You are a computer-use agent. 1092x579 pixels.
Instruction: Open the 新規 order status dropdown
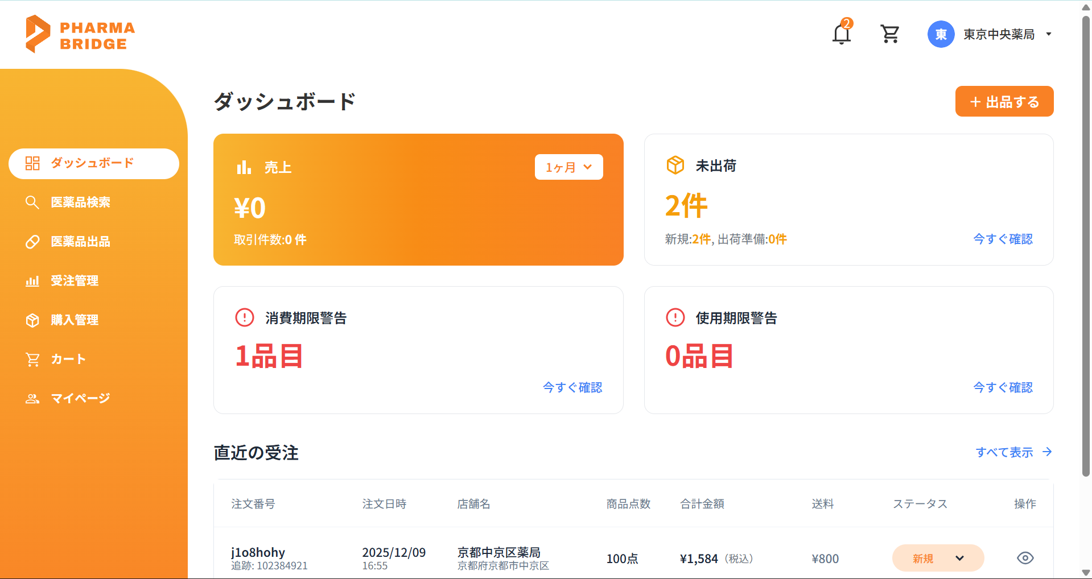pos(938,558)
